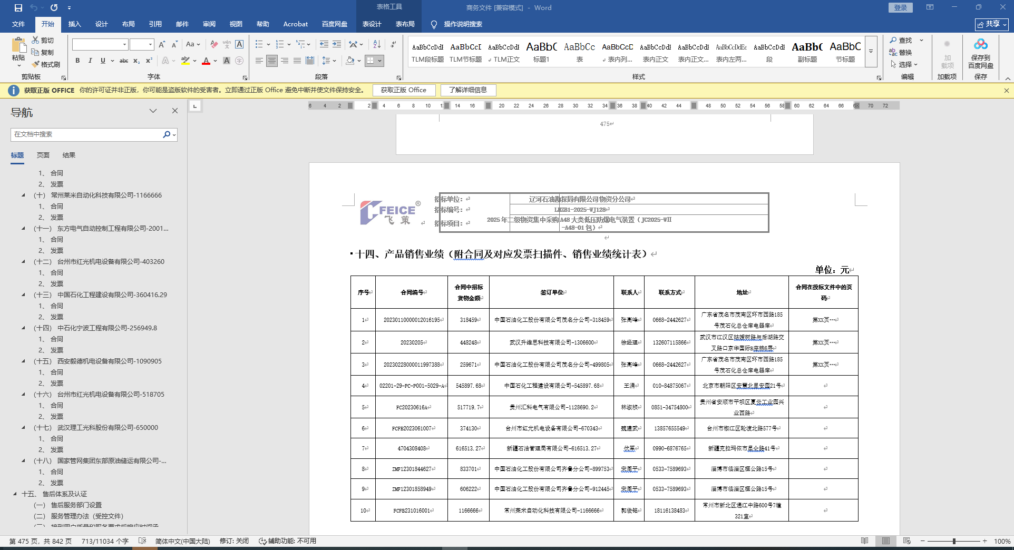Viewport: 1014px width, 550px height.
Task: Collapse the 十五、售后体系及认证 heading
Action: (15, 494)
